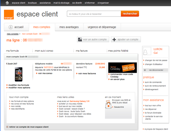Click the Samsung phone image under F.Sosh 24/7
This screenshot has width=171, height=131.
[x=19, y=74]
